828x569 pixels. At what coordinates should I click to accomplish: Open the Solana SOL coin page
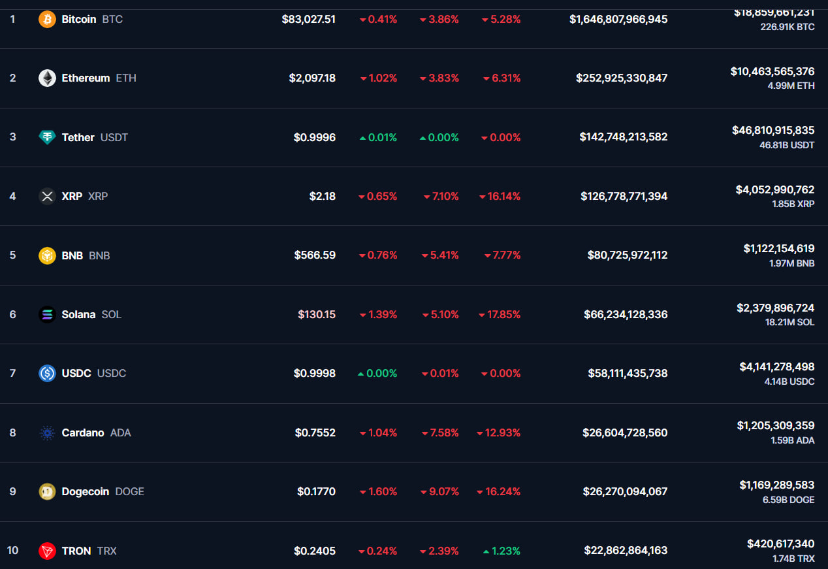click(x=91, y=314)
